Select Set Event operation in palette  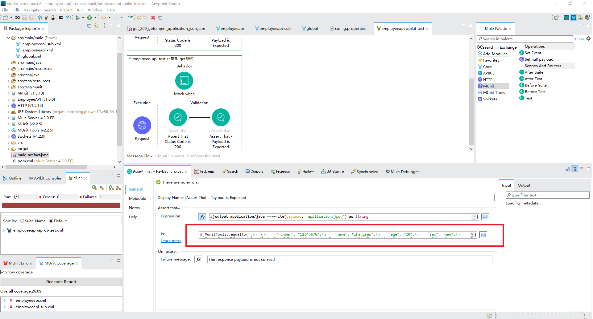tap(533, 53)
